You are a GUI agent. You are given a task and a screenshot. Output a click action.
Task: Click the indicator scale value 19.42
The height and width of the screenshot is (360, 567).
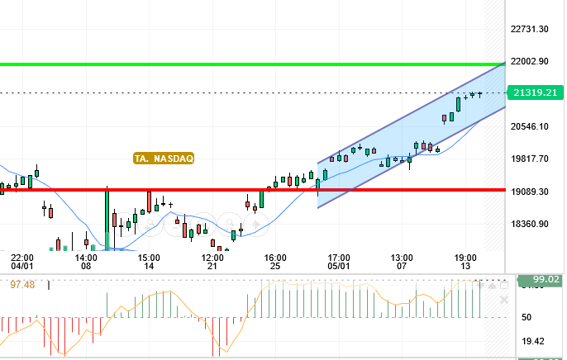coord(533,341)
